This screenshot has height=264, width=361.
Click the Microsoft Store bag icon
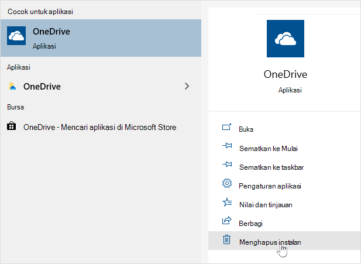coord(12,126)
